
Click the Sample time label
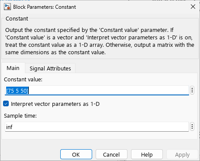point(21,116)
